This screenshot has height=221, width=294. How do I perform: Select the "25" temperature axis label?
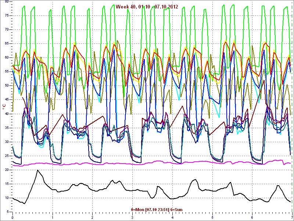[7, 156]
